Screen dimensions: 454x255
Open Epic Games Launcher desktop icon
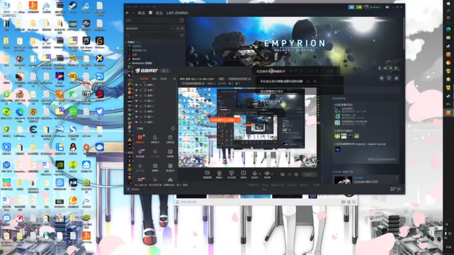[86, 44]
